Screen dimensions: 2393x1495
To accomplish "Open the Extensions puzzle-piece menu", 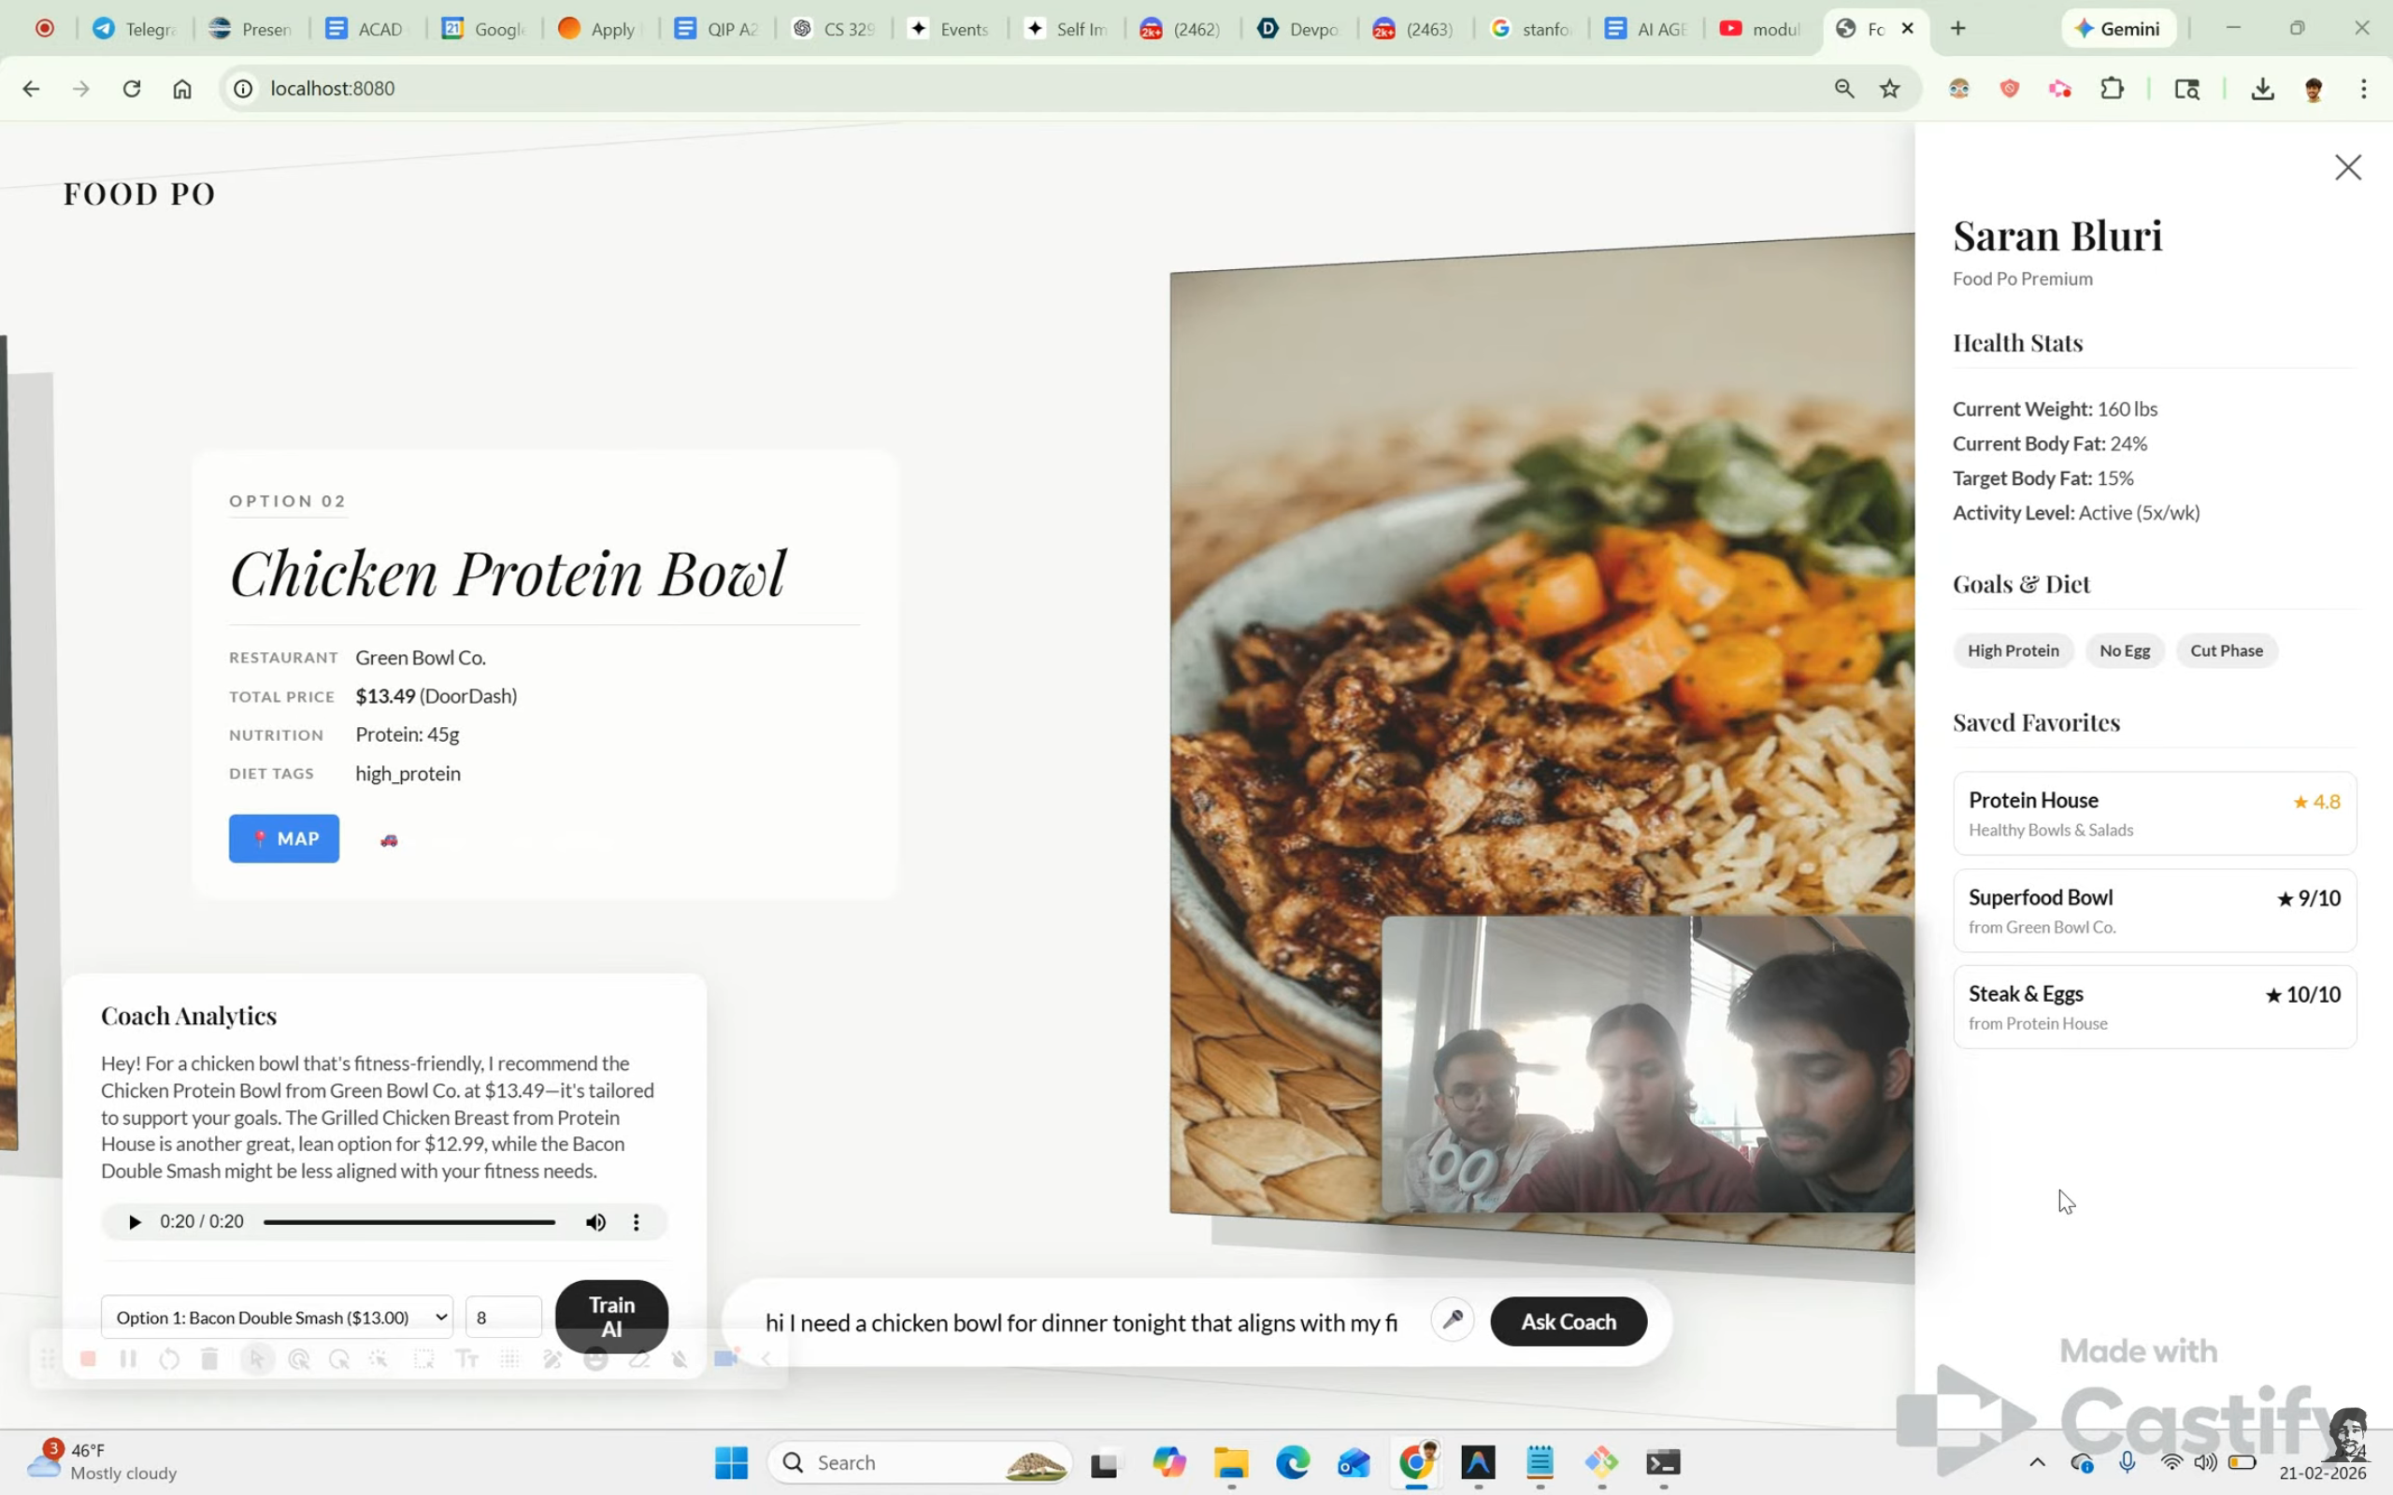I will pos(2112,89).
